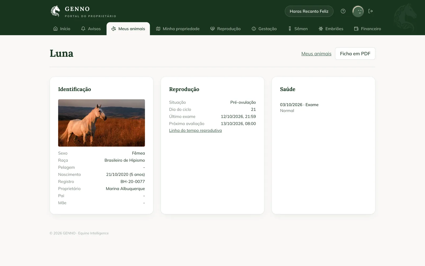Image resolution: width=425 pixels, height=266 pixels.
Task: Select the Meus animais tab
Action: click(128, 29)
